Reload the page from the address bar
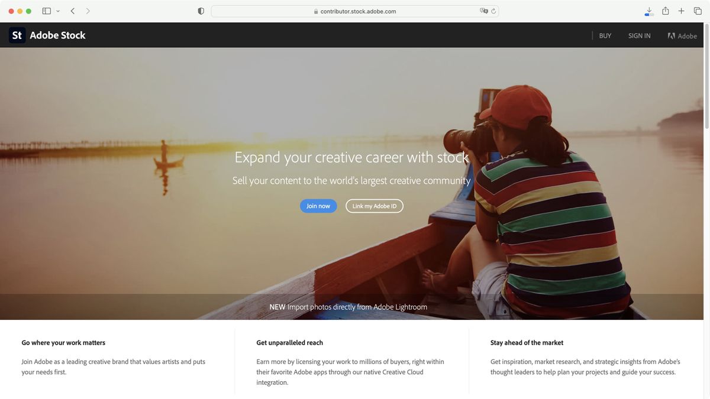 [493, 11]
